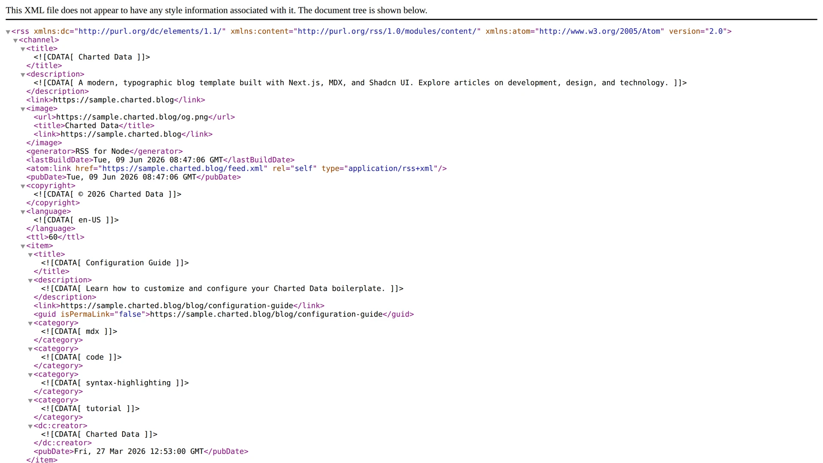This screenshot has width=823, height=463.
Task: Collapse the item description node about boilerplate
Action: pyautogui.click(x=30, y=280)
